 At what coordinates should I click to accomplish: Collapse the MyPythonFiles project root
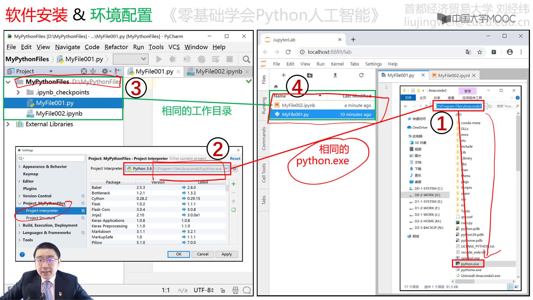click(8, 82)
